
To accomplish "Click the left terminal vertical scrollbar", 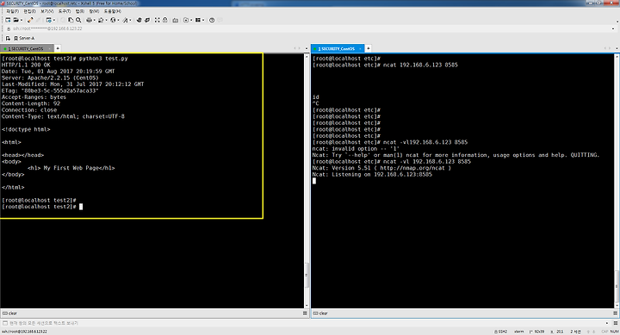I will [x=307, y=181].
